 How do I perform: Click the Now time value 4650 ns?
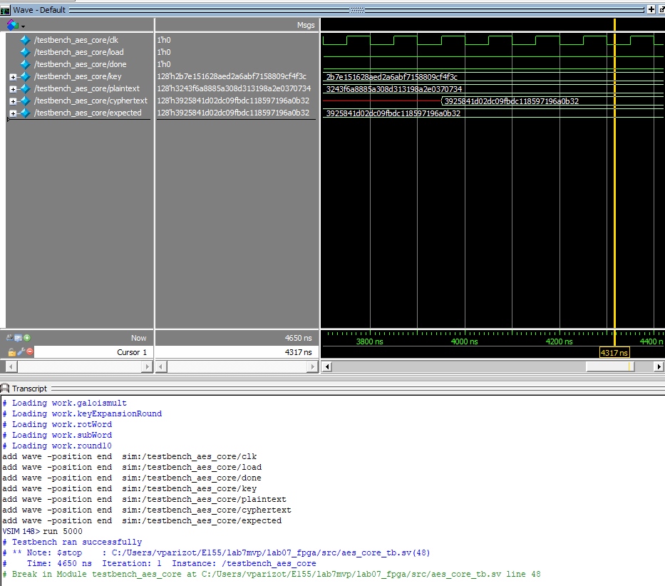tap(299, 338)
